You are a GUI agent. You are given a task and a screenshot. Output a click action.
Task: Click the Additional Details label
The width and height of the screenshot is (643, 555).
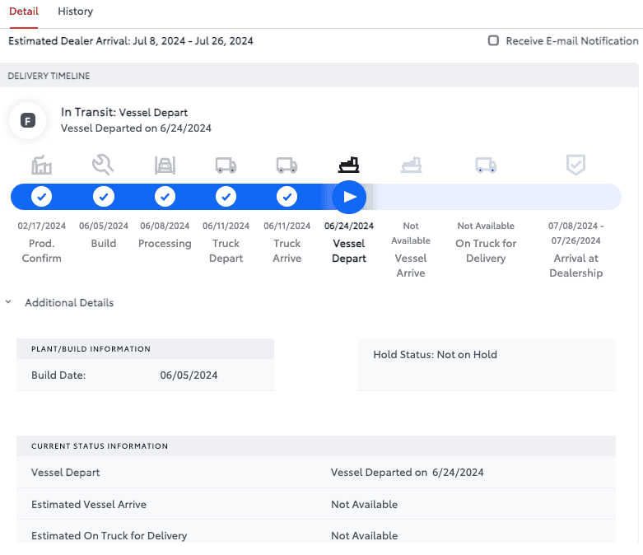point(69,303)
